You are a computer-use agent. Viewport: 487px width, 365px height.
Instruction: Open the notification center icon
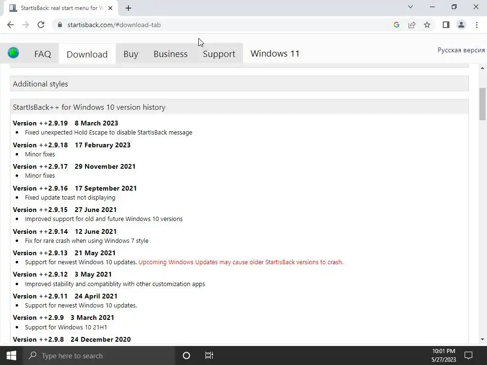click(x=468, y=355)
